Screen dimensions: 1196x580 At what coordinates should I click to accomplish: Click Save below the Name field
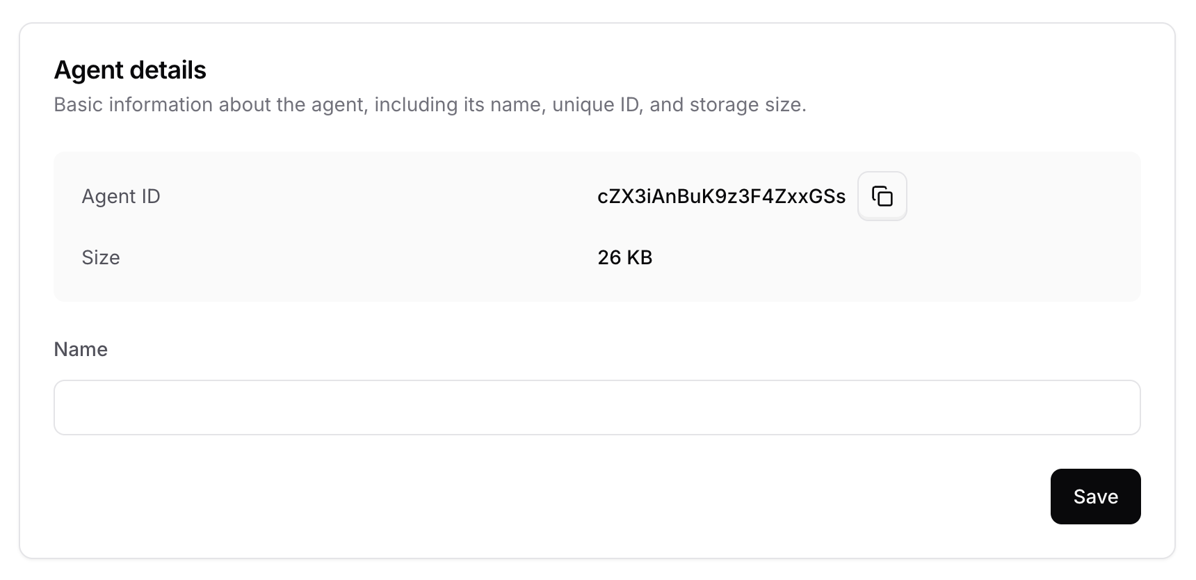[1095, 497]
